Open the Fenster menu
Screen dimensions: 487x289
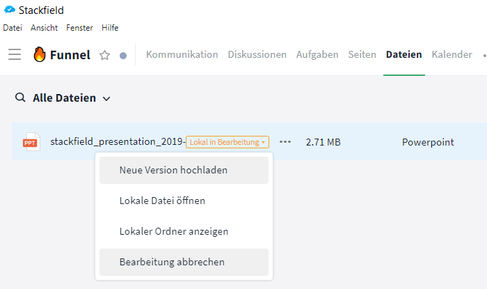(x=79, y=28)
